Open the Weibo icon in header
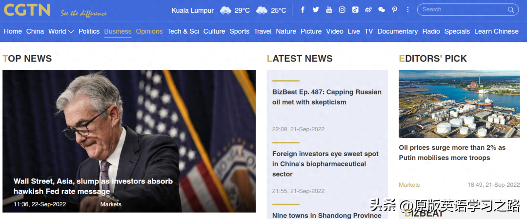Screen dimensions: 527x219 368,10
